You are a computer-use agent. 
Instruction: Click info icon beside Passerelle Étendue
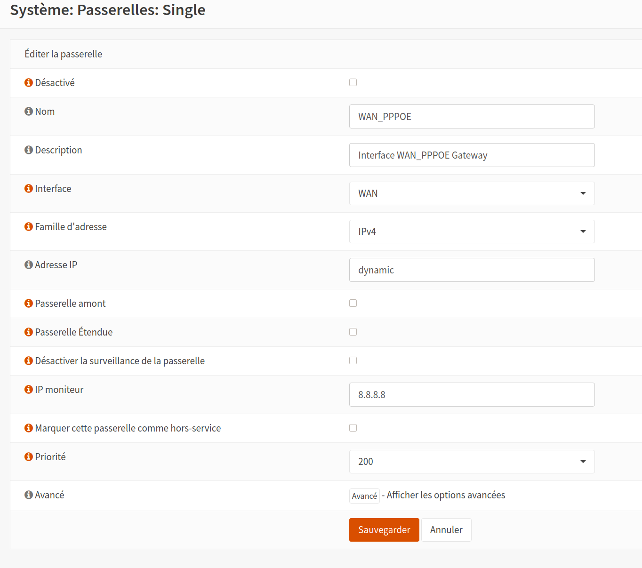[x=29, y=332]
